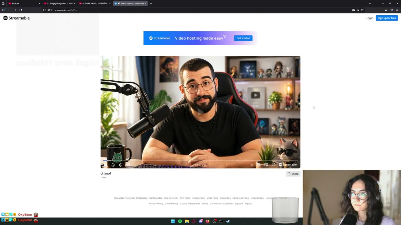Open the browser account icon
Image resolution: width=401 pixels, height=225 pixels.
point(386,10)
